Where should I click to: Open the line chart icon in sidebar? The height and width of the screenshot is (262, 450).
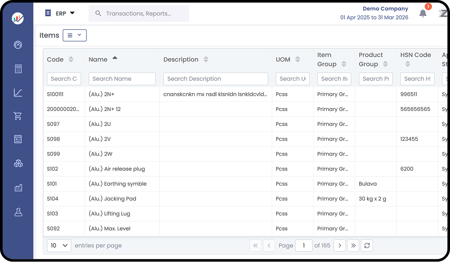[18, 92]
